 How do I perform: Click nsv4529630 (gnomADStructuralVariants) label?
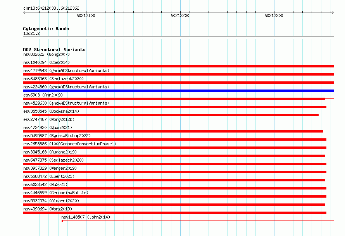(x=66, y=103)
